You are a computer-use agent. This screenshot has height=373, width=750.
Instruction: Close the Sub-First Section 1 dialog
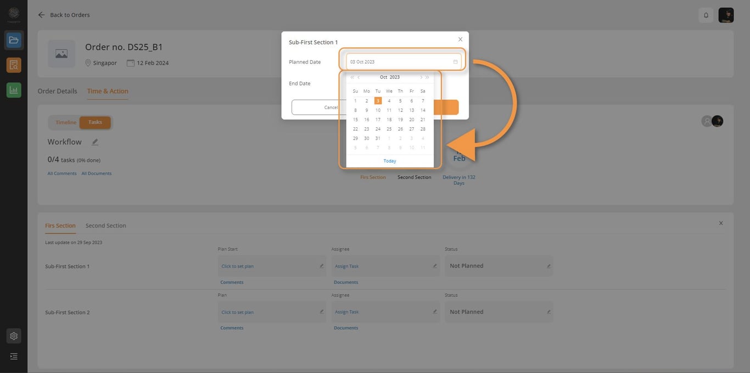click(x=460, y=39)
